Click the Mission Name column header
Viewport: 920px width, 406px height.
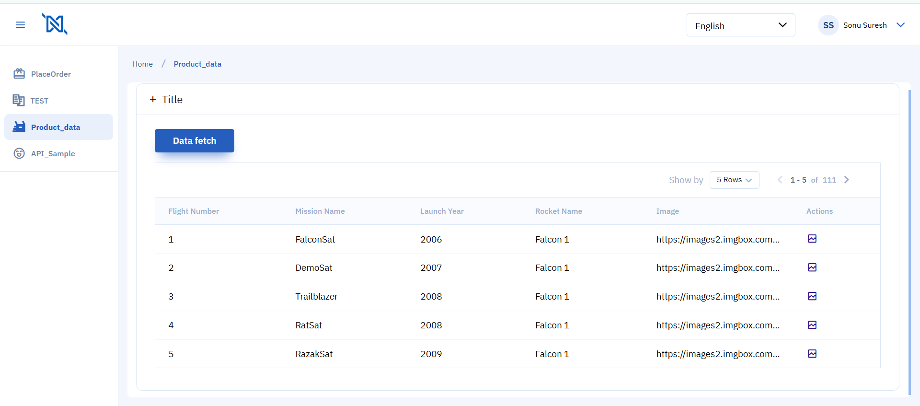[320, 211]
